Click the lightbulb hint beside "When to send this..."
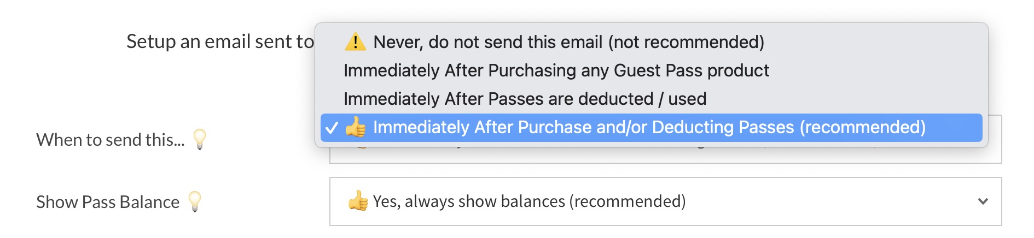 click(x=200, y=139)
